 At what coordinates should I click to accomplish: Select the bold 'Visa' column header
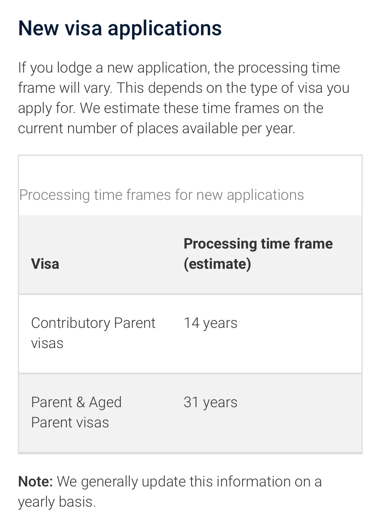coord(45,264)
